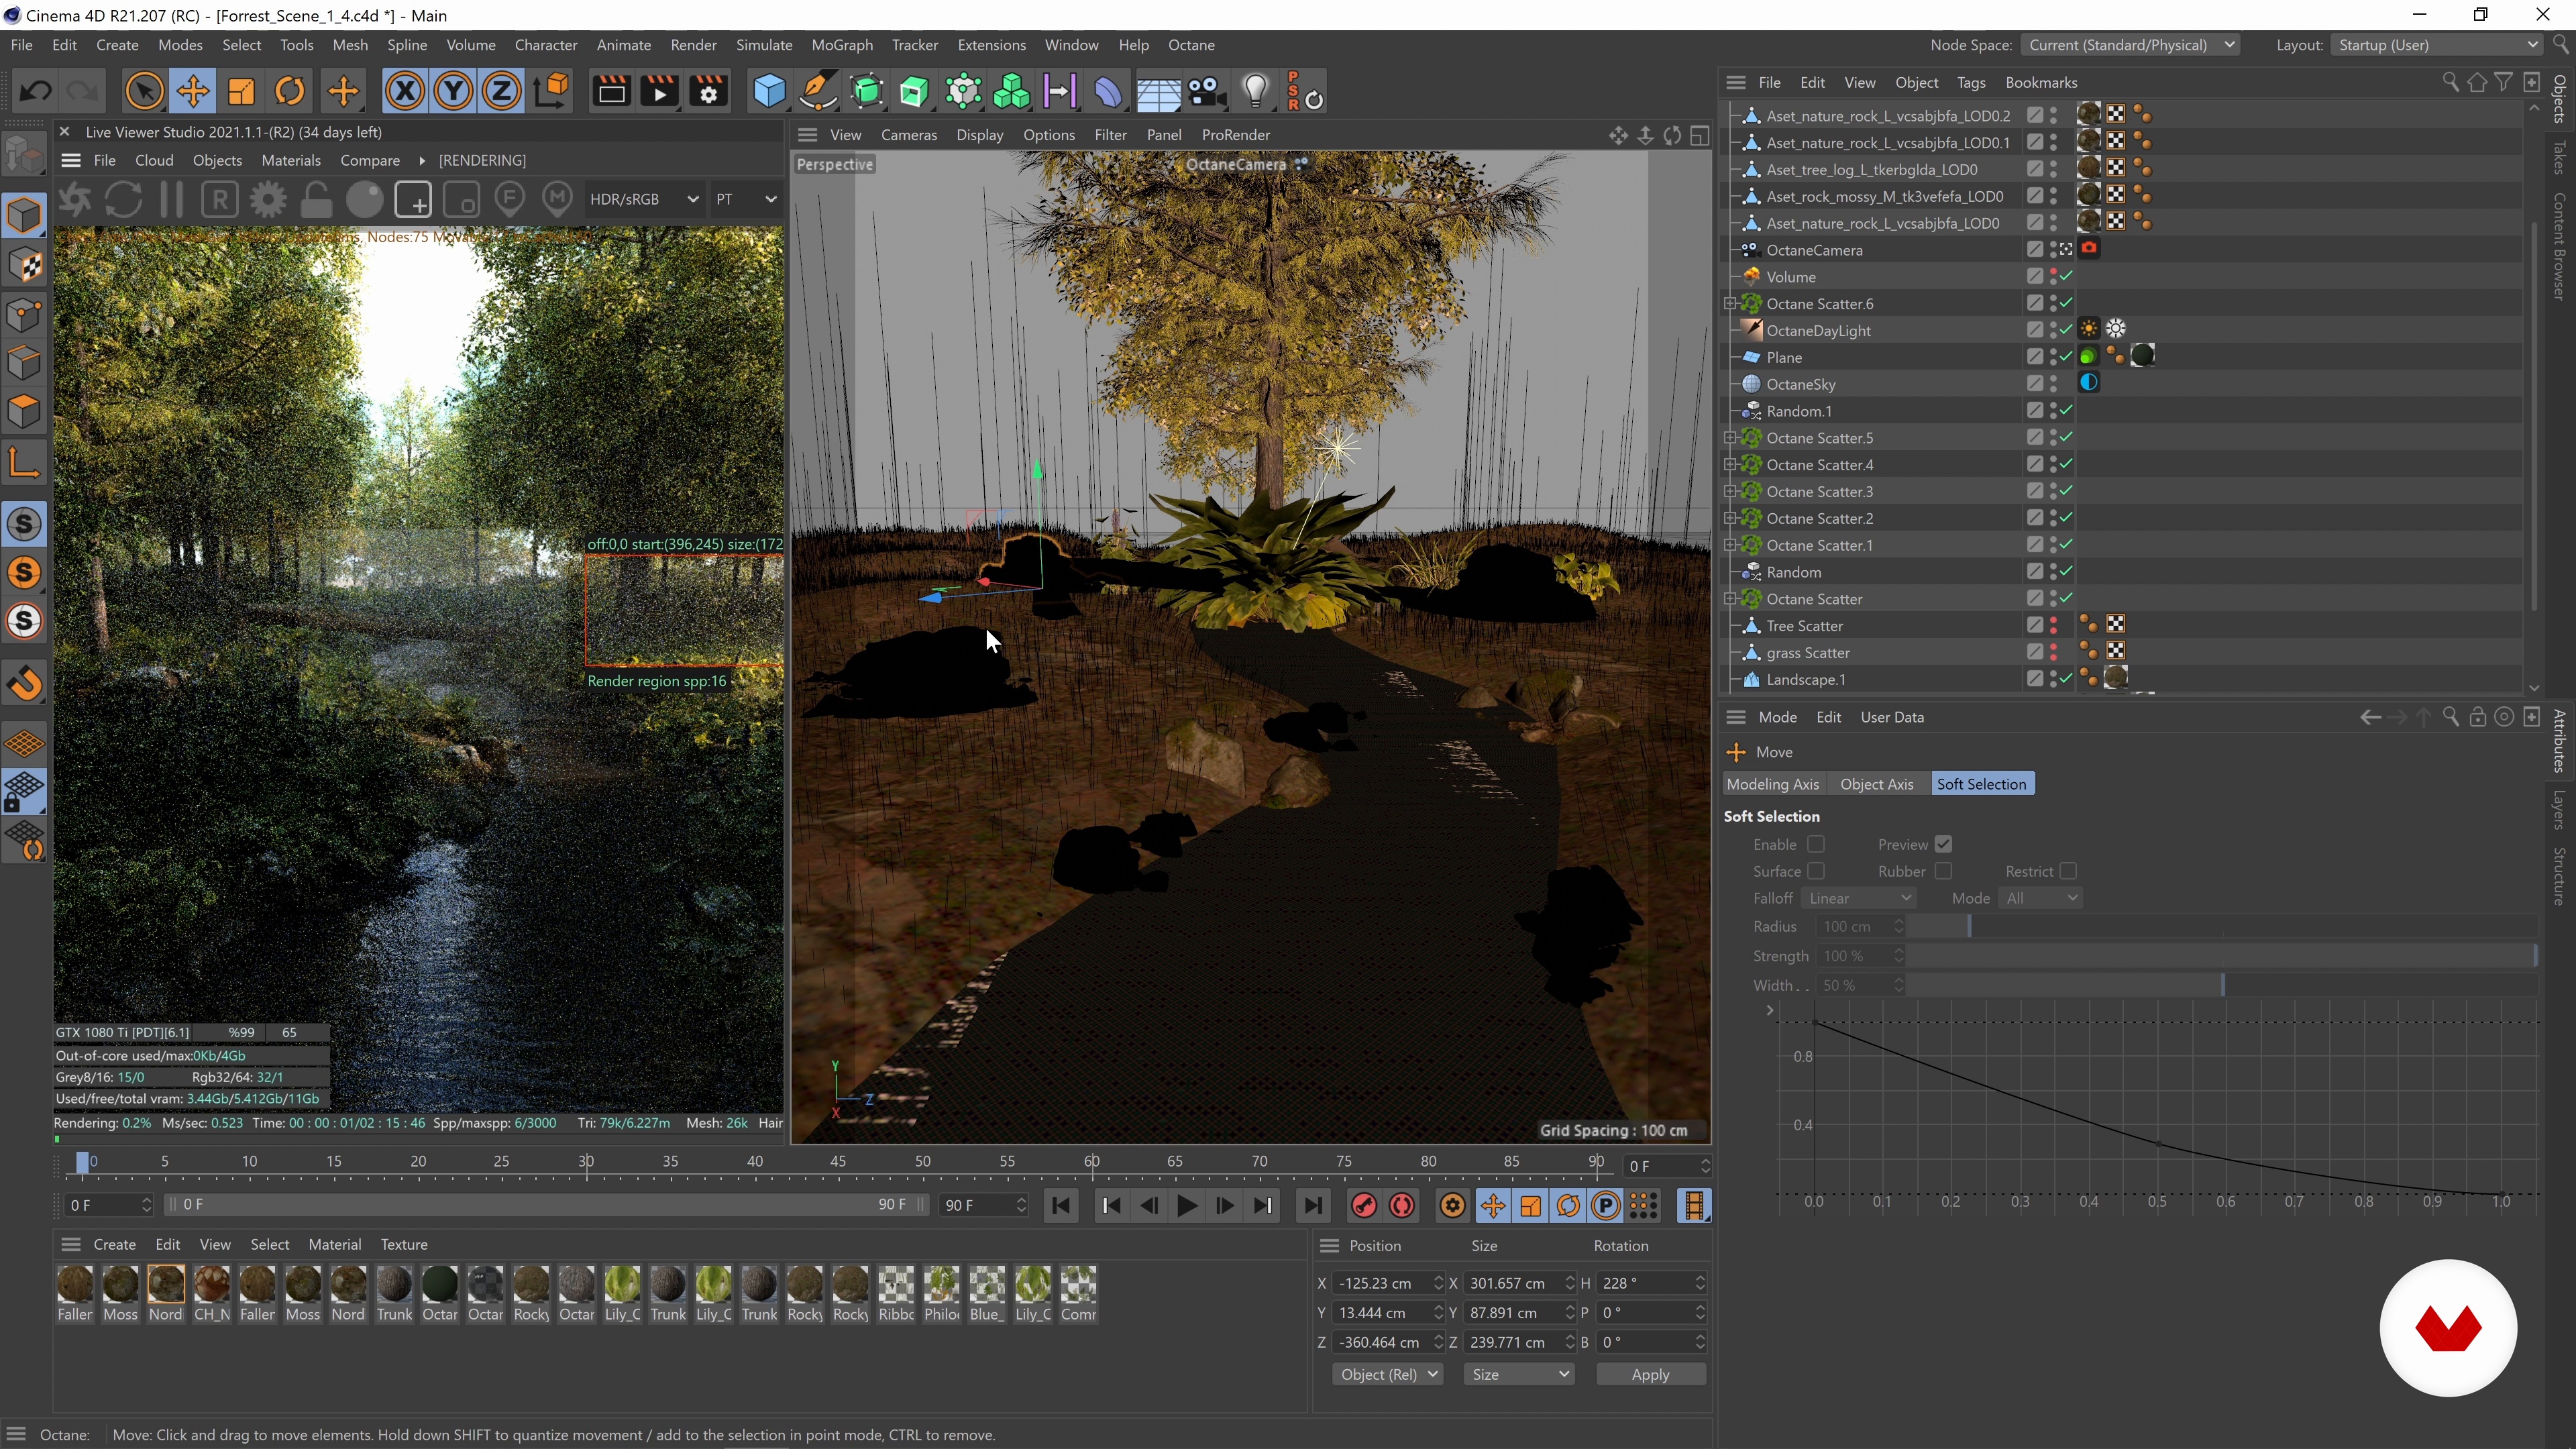Open the Layout Startup dropdown
The width and height of the screenshot is (2576, 1449).
coord(2437,45)
